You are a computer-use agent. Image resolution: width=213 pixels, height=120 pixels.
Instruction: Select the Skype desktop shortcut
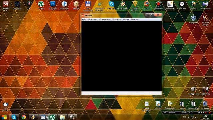coord(111,5)
